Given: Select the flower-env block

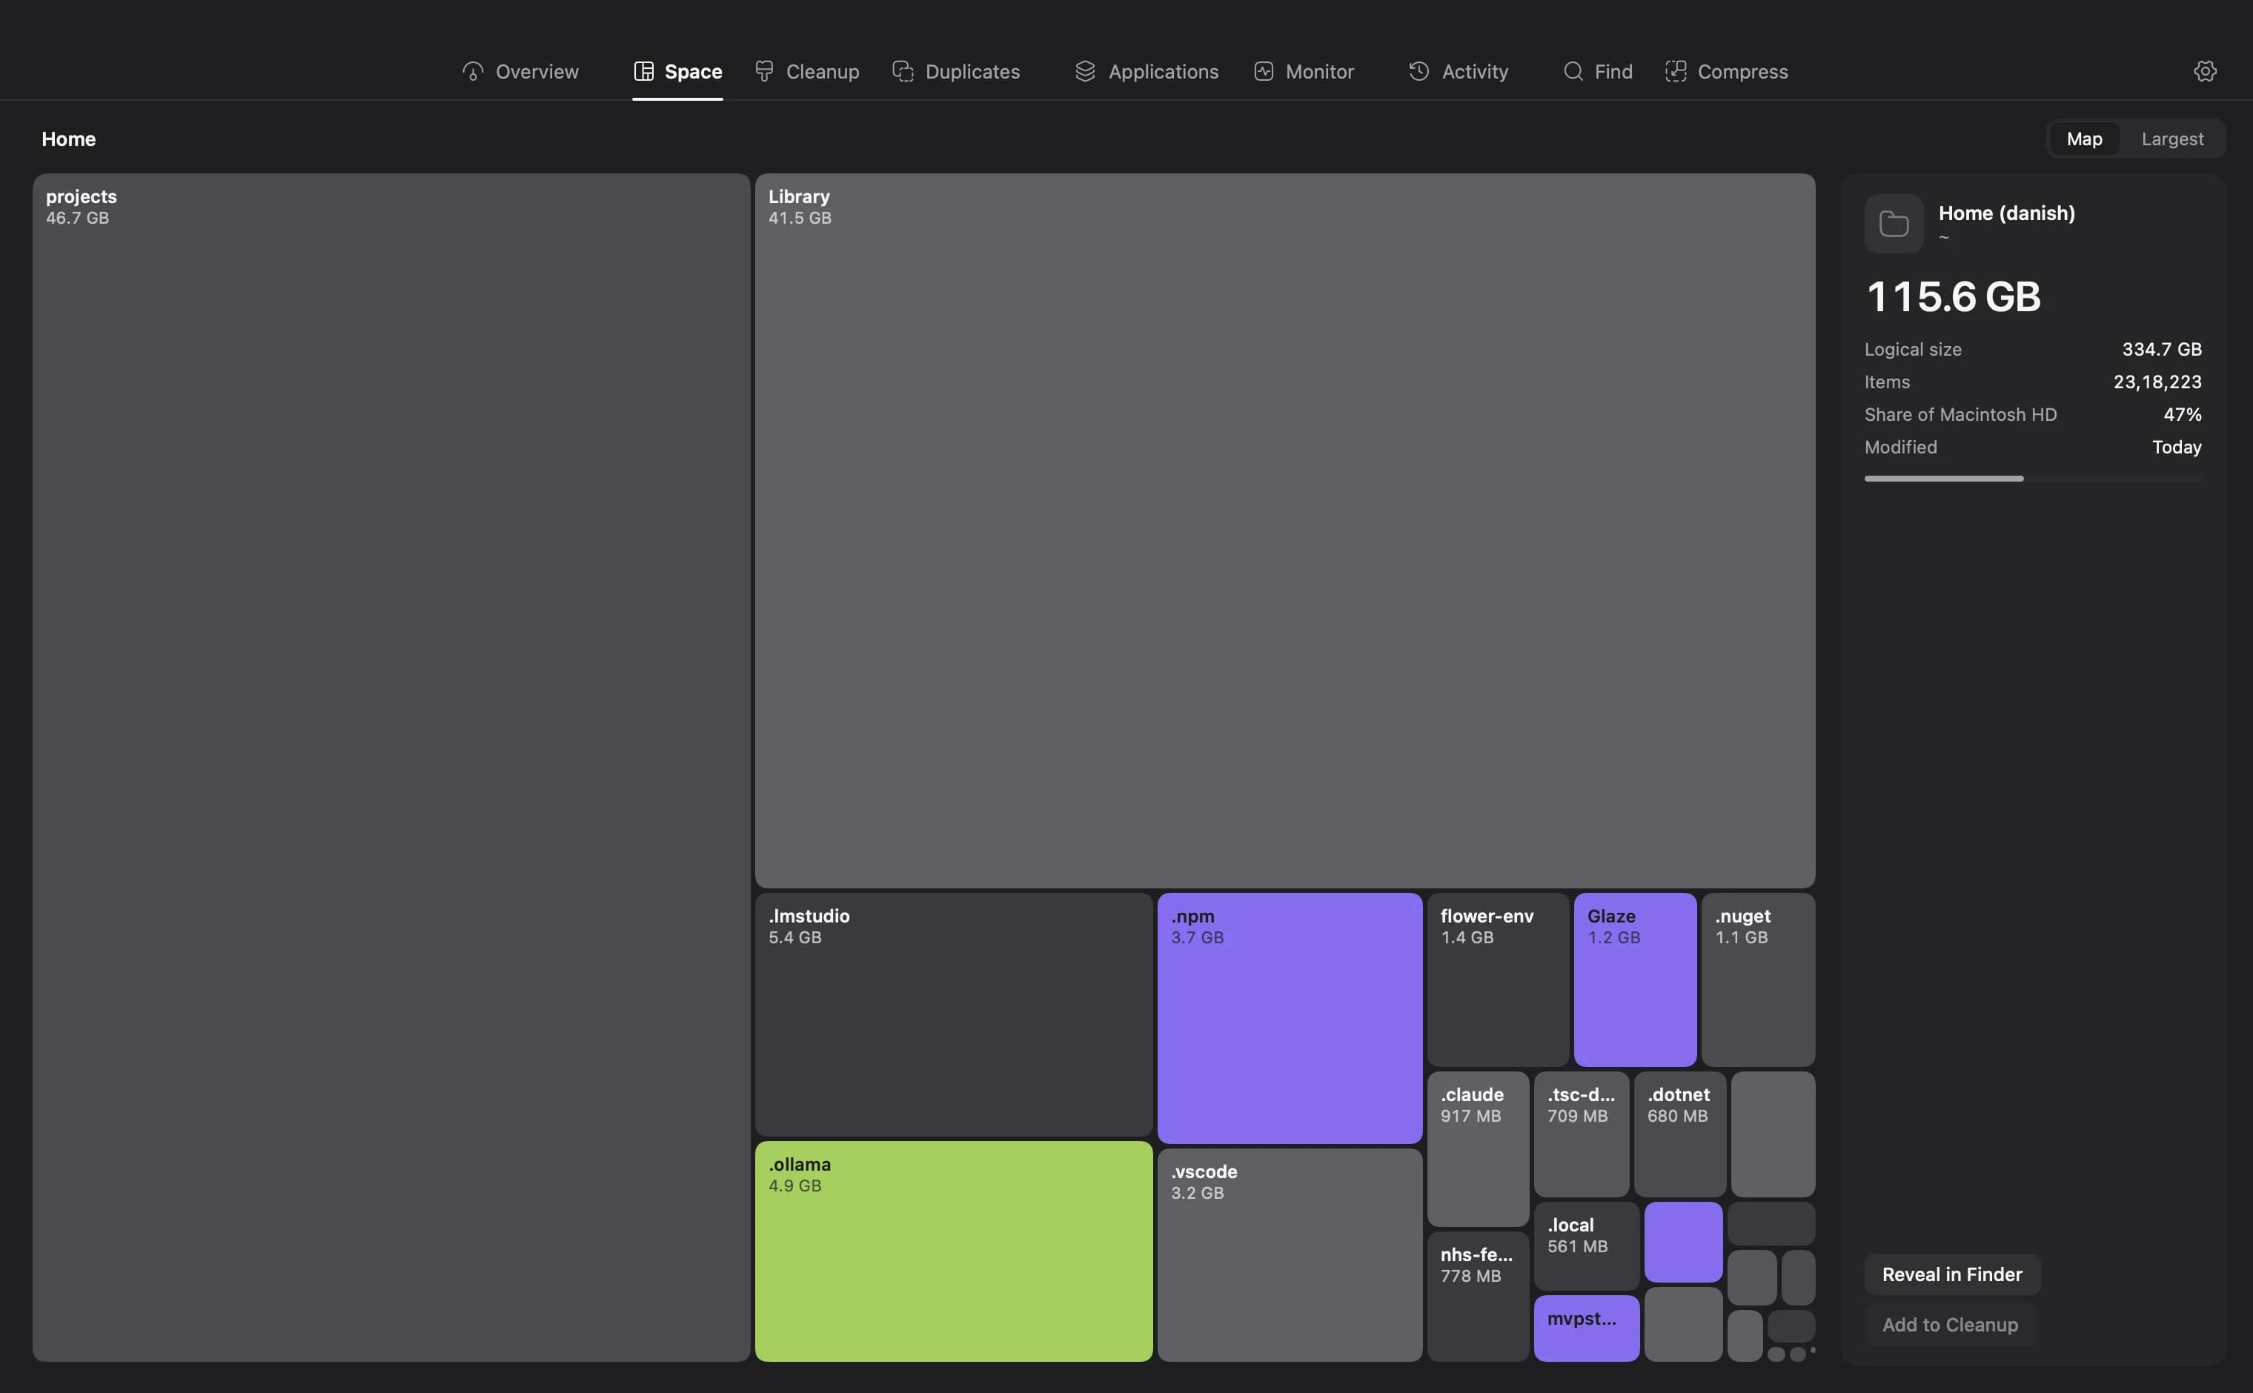Looking at the screenshot, I should pyautogui.click(x=1497, y=980).
